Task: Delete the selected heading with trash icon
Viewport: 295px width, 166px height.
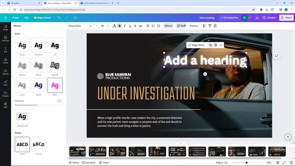Action: (x=216, y=45)
